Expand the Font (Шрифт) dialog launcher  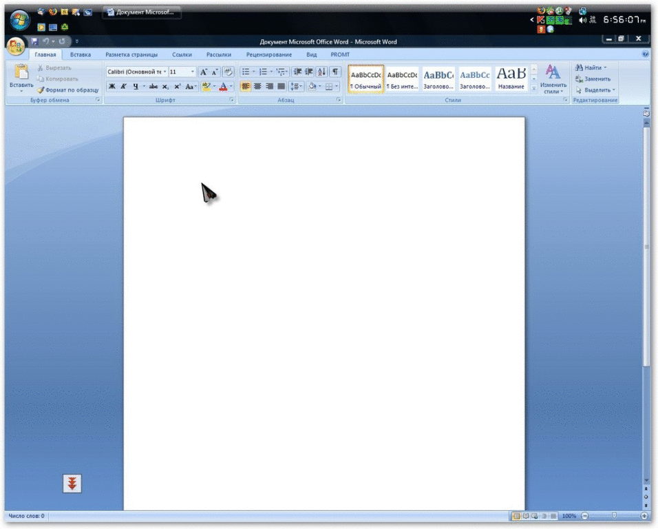pos(232,100)
